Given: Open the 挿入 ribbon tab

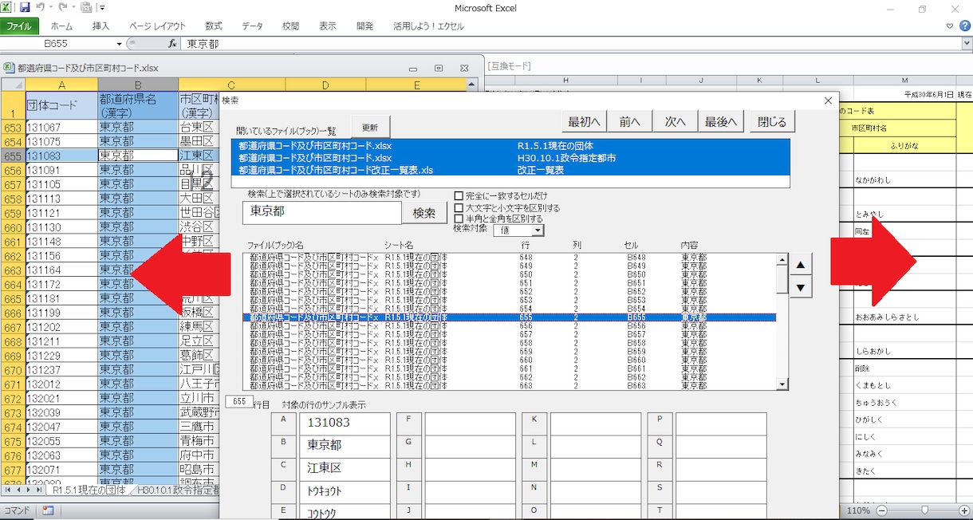Looking at the screenshot, I should (x=101, y=26).
